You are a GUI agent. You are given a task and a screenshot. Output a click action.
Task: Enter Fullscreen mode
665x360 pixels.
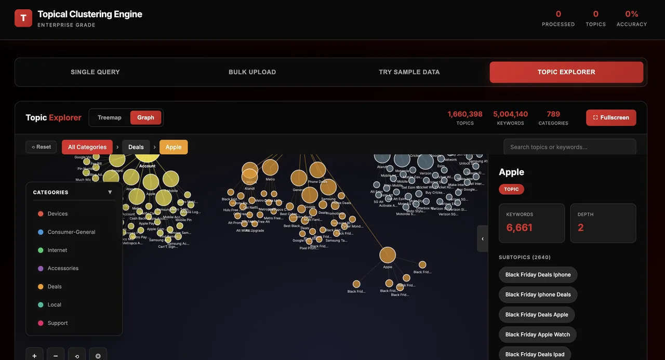click(611, 117)
